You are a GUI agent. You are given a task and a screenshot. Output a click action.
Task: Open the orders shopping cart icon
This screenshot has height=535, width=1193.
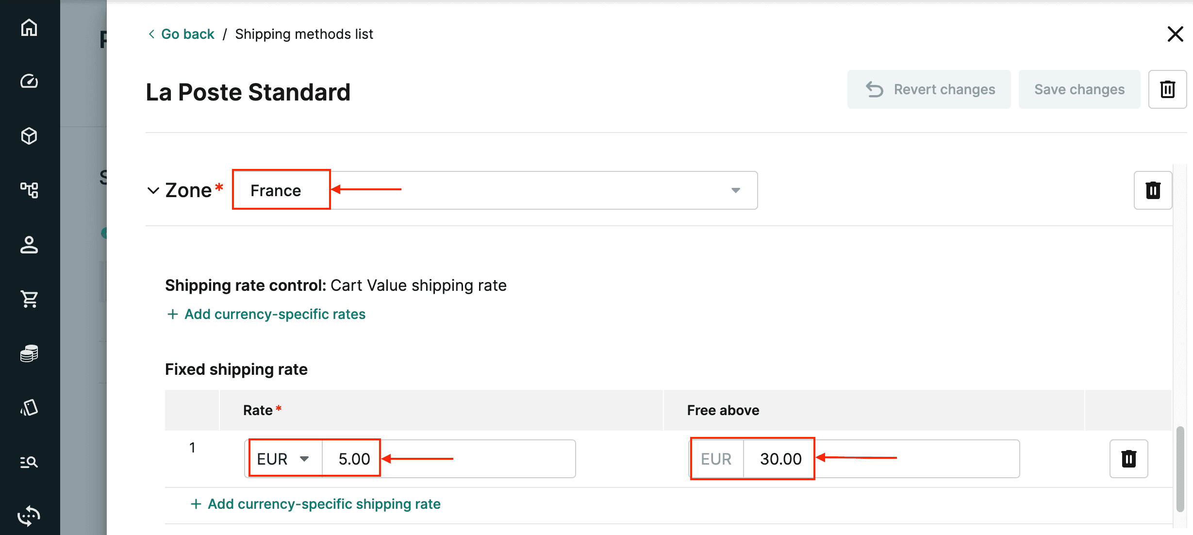[29, 299]
